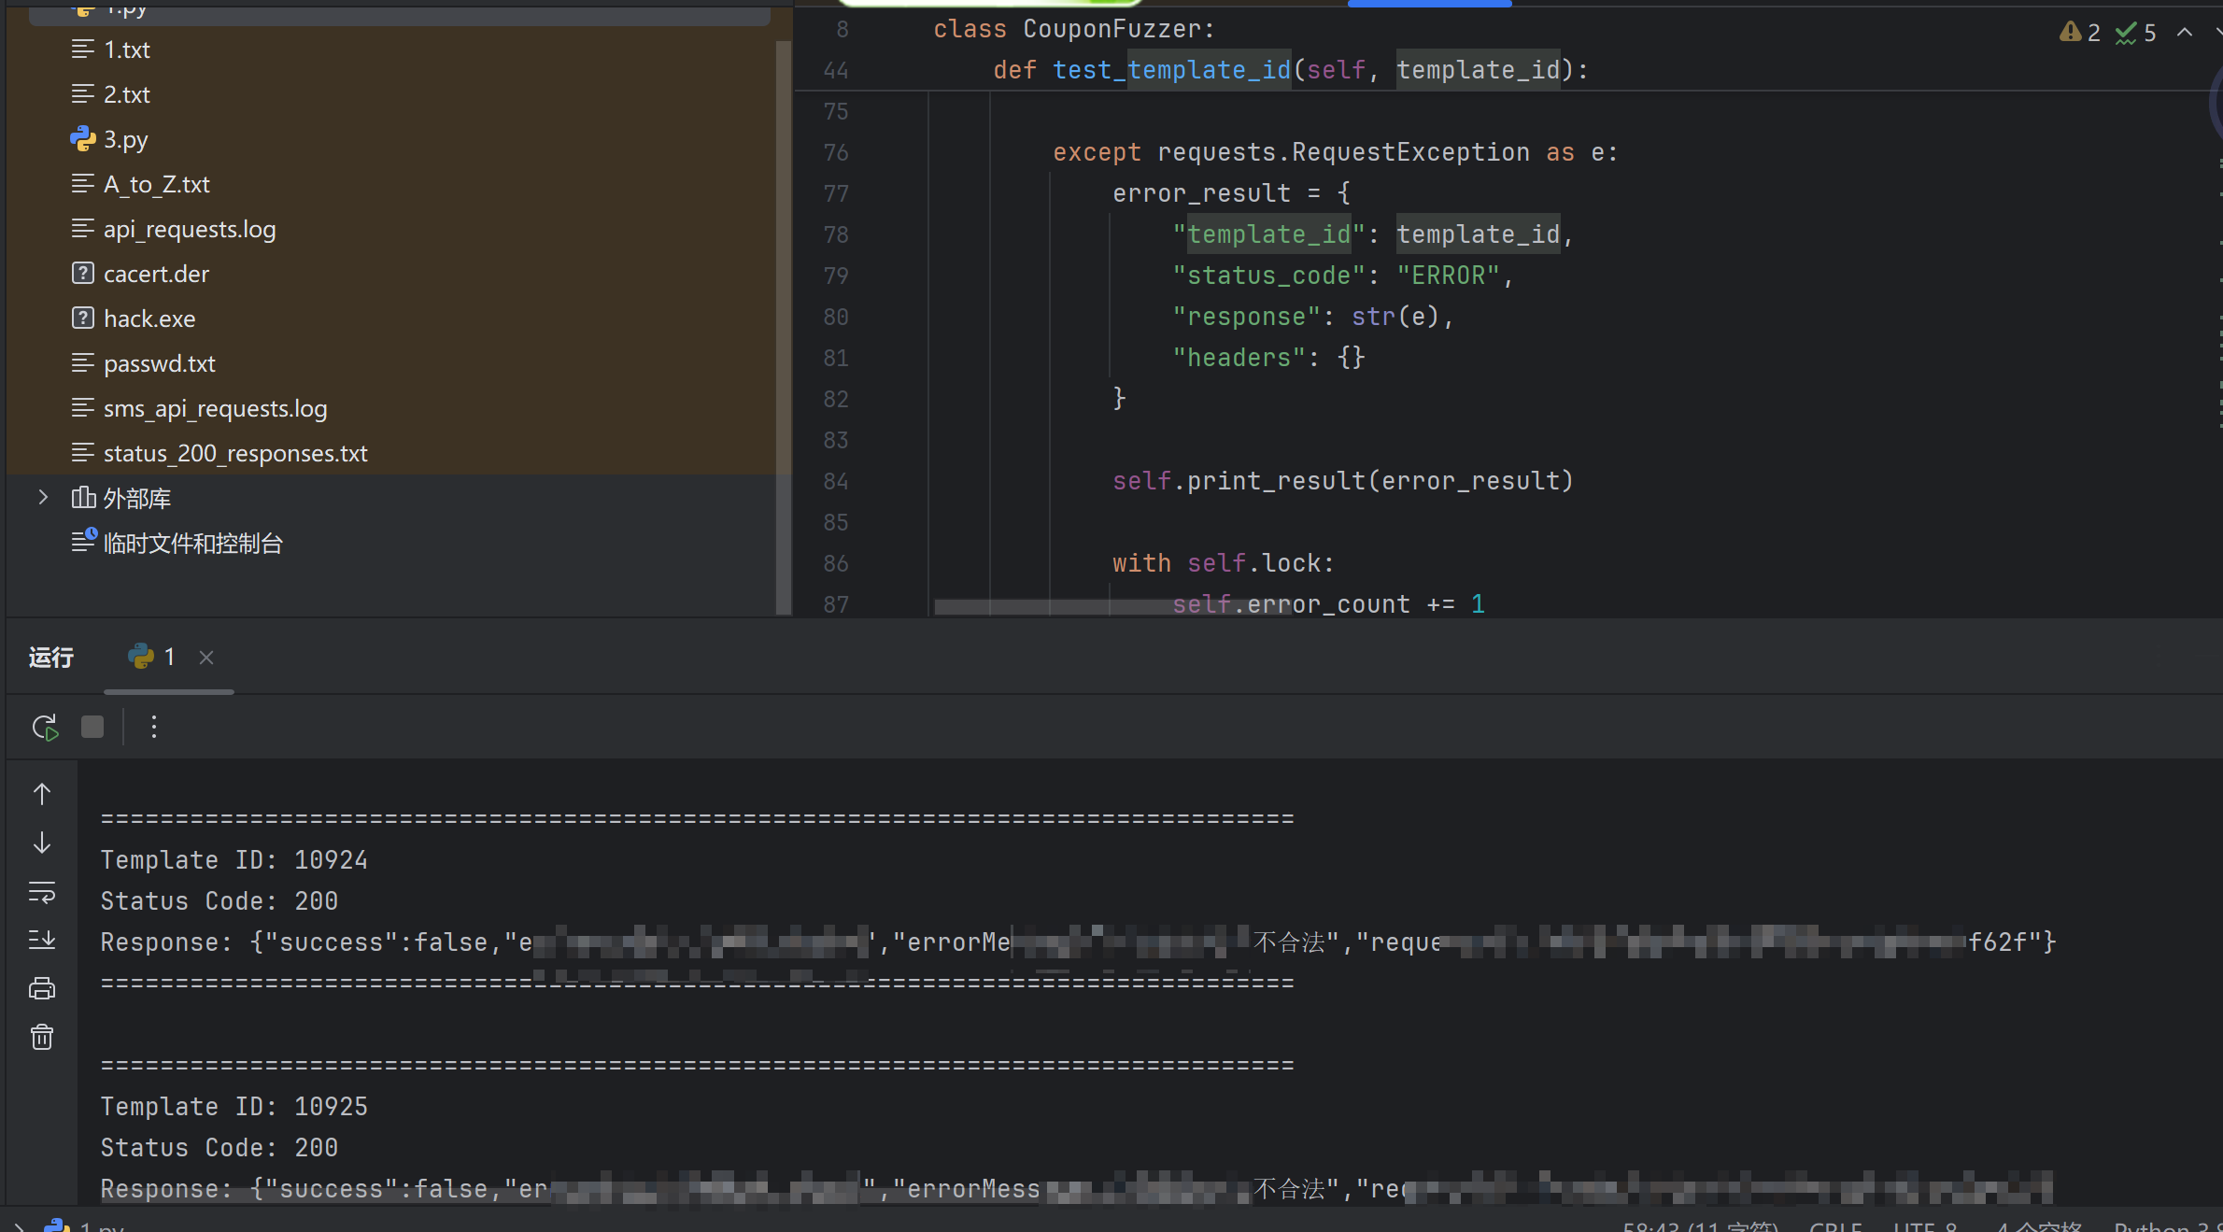Click the warnings indicator showing 2

2080,33
